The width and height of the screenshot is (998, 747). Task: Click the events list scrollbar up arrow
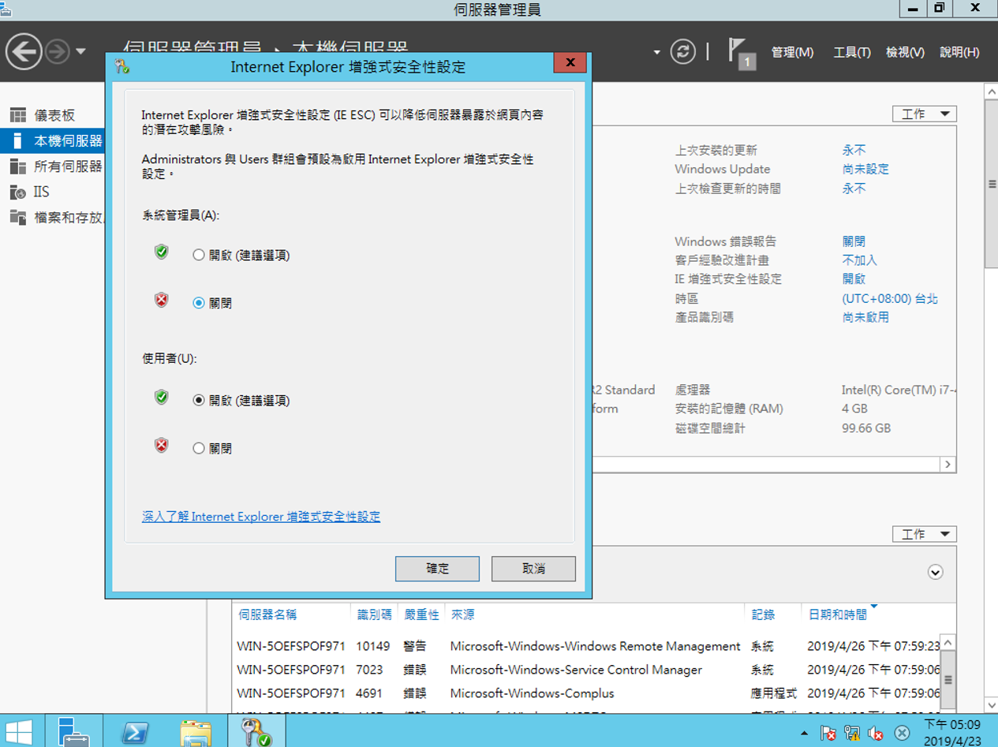tap(948, 643)
